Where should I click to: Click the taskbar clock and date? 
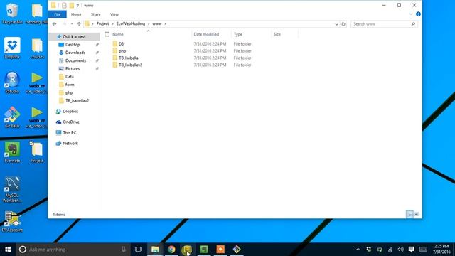coord(441,250)
